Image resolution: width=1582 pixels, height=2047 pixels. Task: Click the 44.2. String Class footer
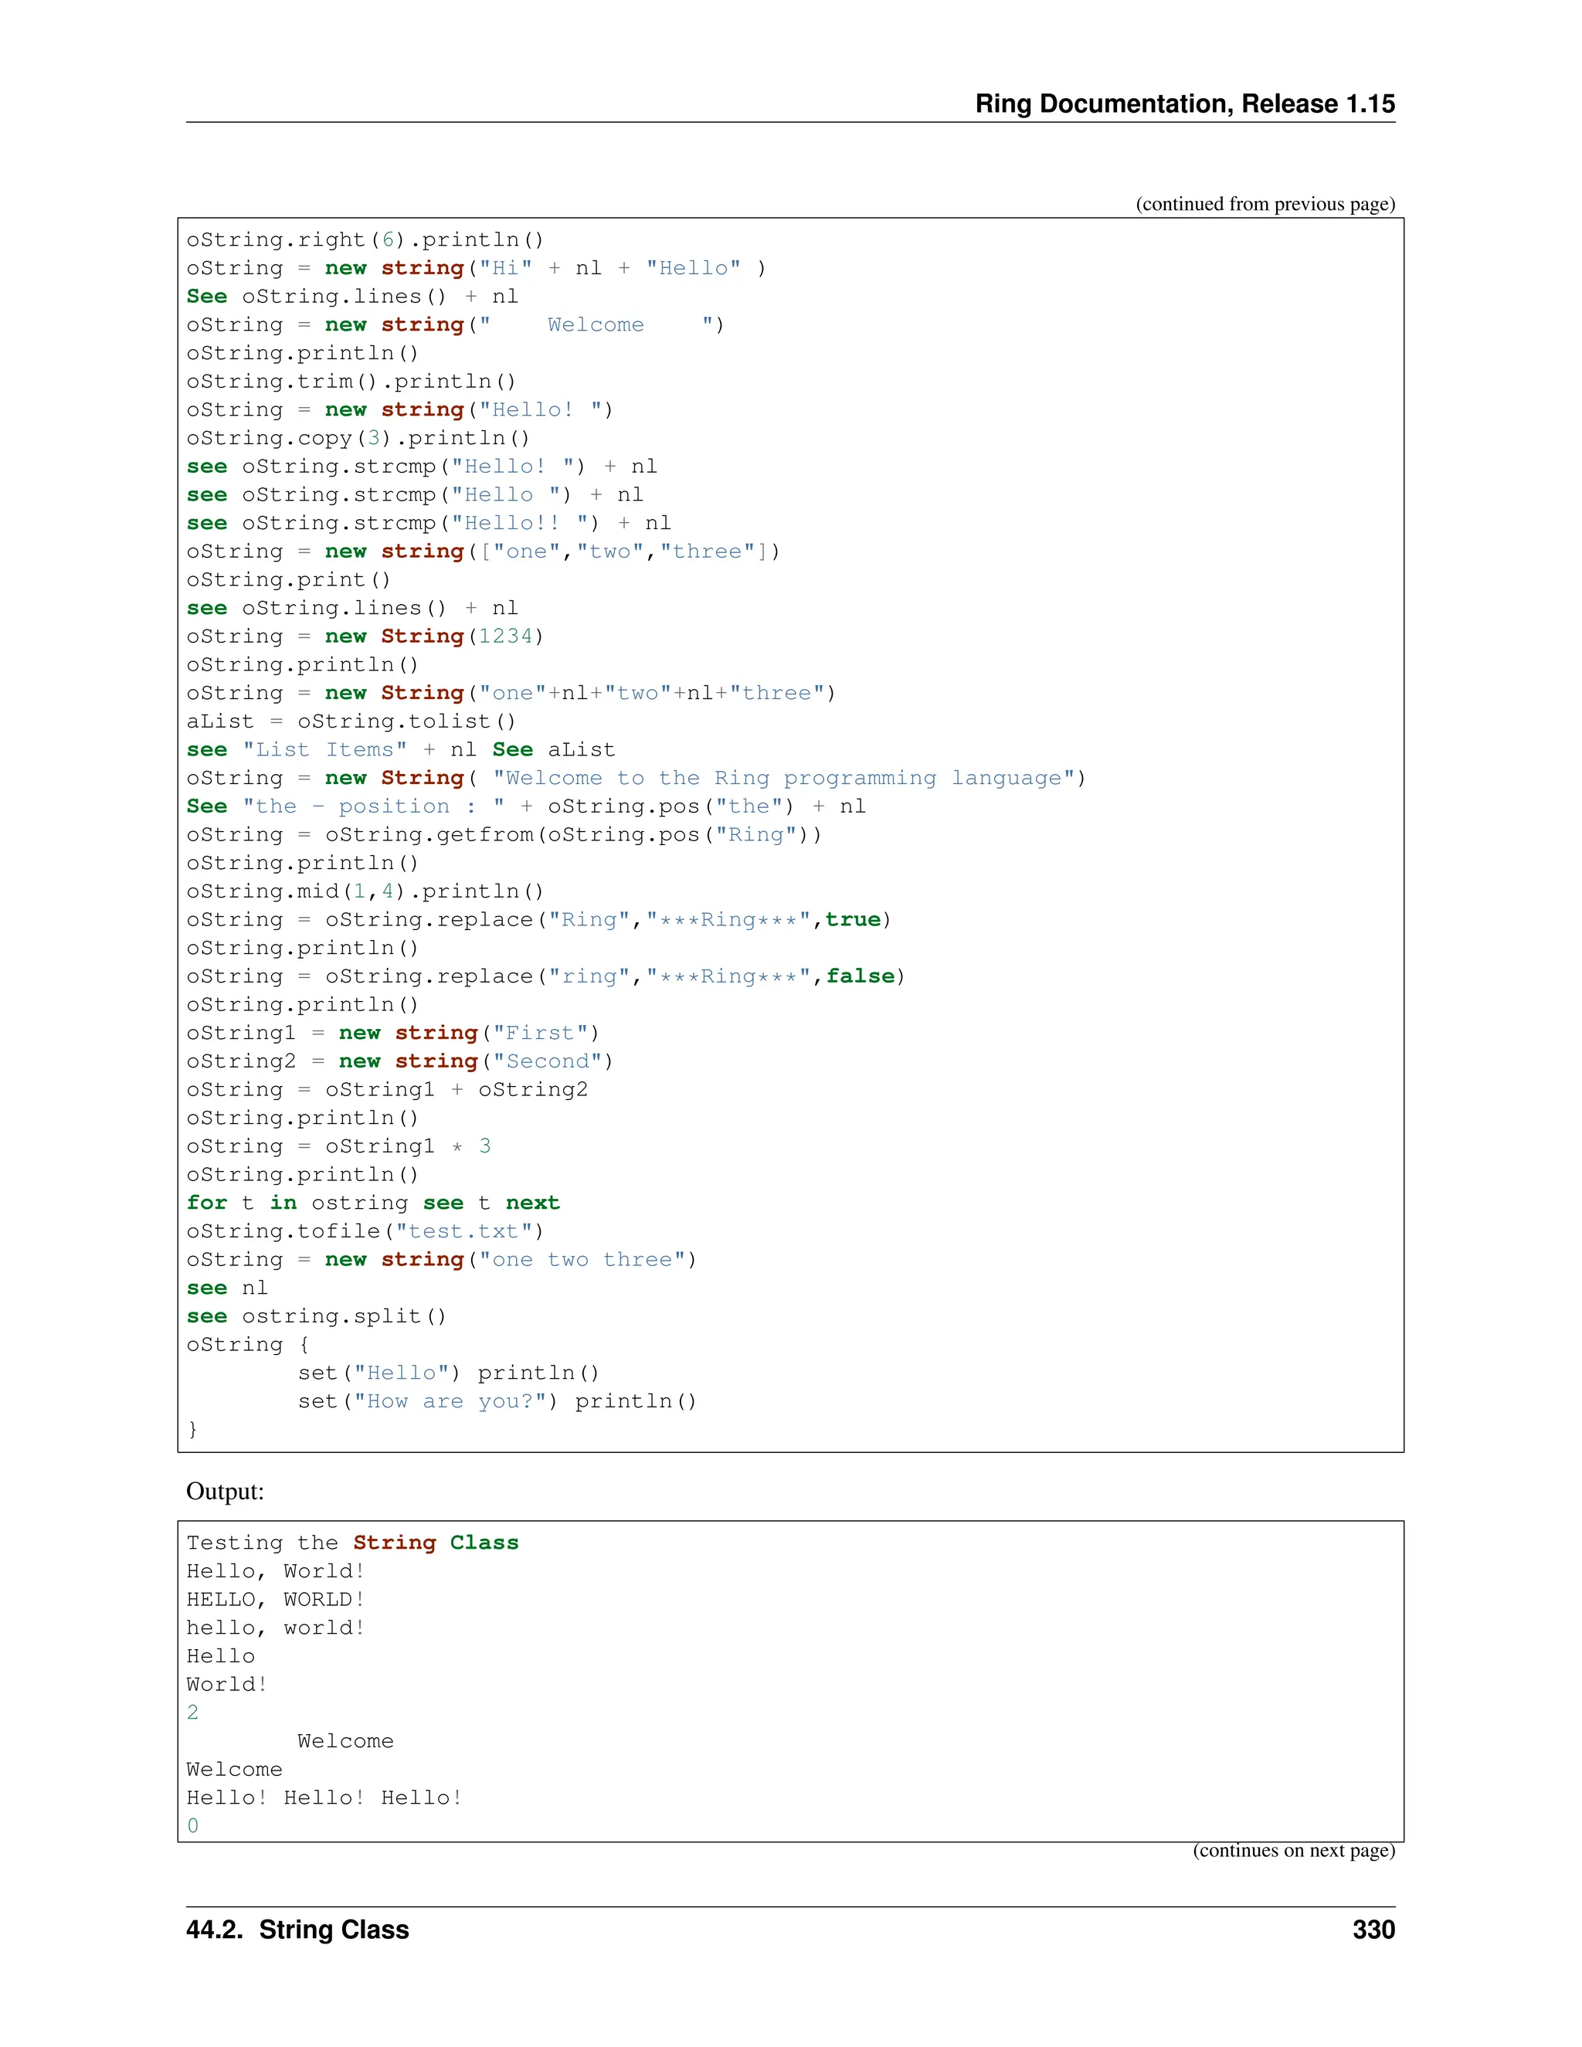click(297, 1930)
